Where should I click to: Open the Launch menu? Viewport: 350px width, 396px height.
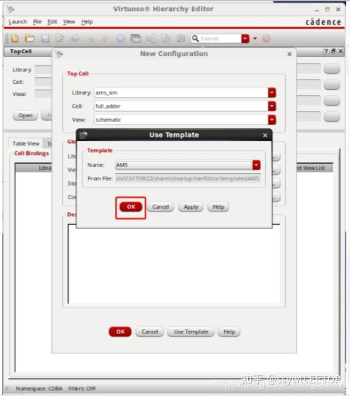[x=18, y=22]
